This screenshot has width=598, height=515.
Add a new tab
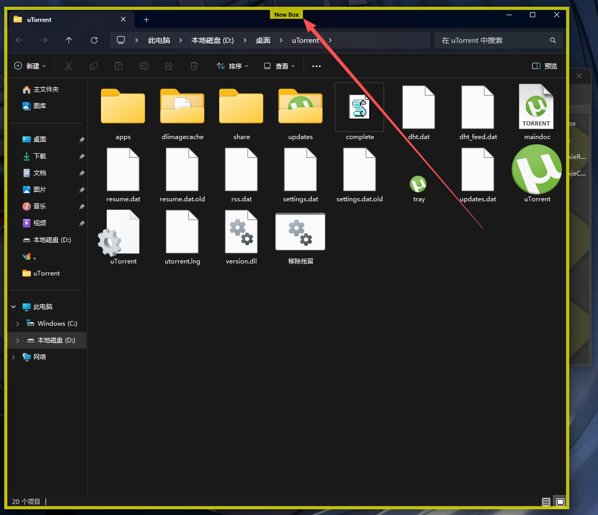pos(146,19)
